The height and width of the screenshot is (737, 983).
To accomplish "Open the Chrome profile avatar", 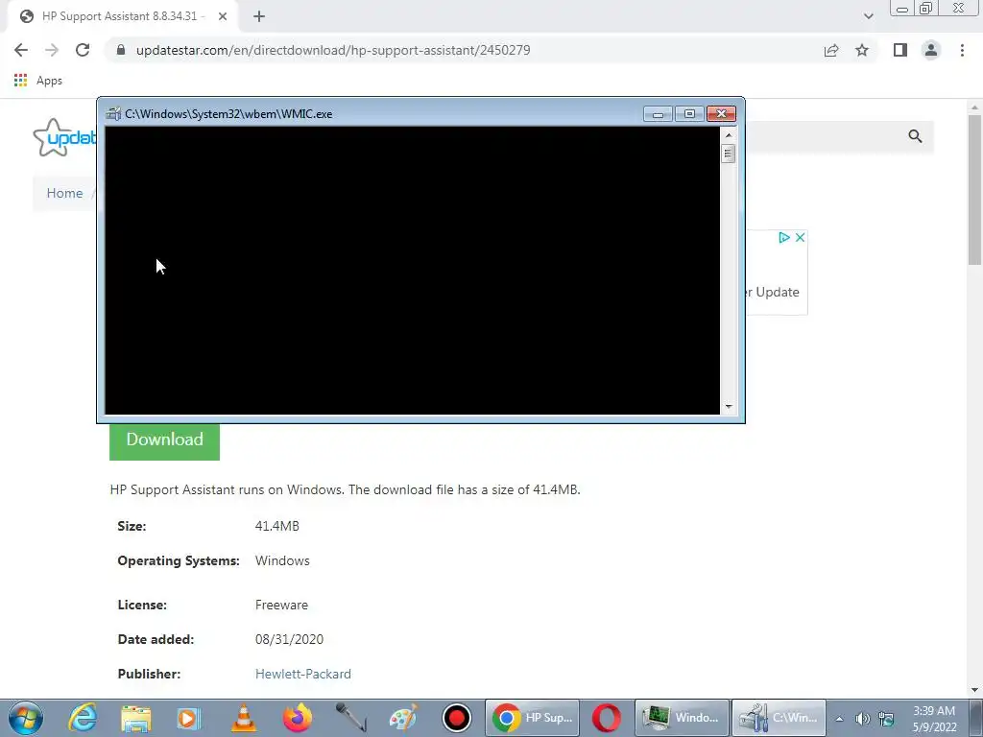I will (931, 50).
